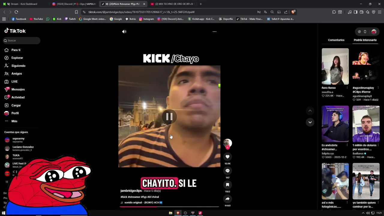Click the zoom magnifier icon in address bar
384x216 pixels.
[272, 12]
